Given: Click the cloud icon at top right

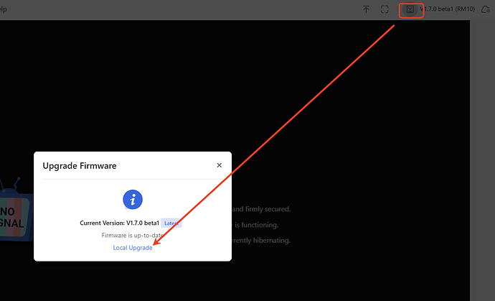Looking at the screenshot, I should pyautogui.click(x=484, y=10).
